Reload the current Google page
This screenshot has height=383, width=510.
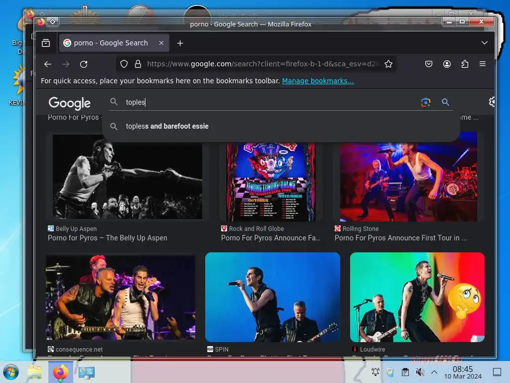click(x=84, y=64)
